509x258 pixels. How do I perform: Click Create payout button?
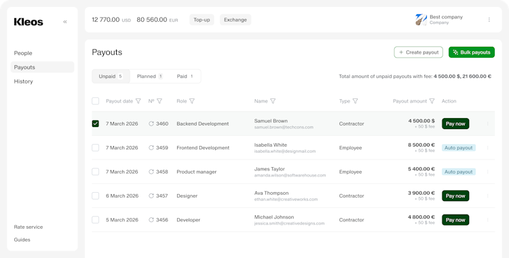[419, 52]
